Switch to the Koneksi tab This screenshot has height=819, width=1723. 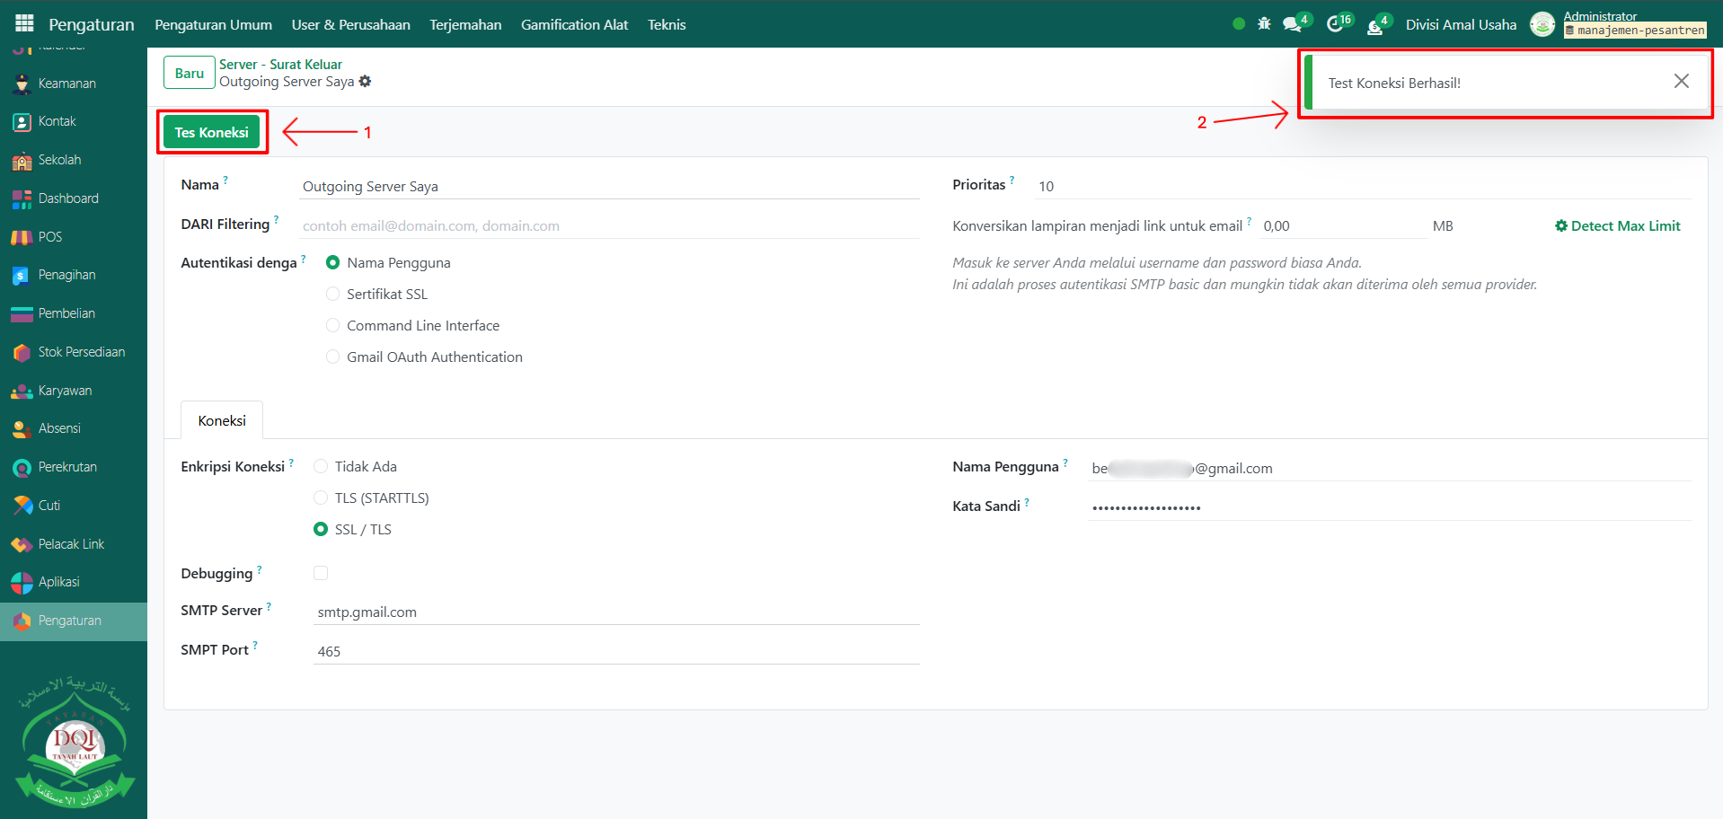[x=222, y=420]
